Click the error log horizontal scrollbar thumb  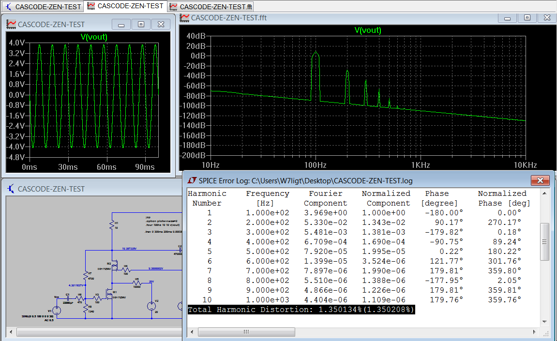point(246,332)
